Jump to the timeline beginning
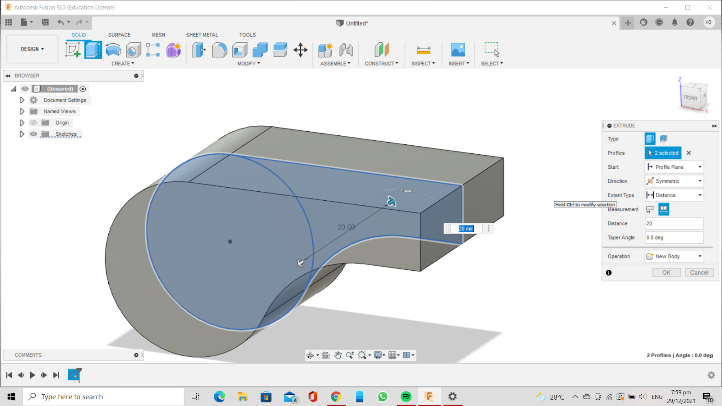Image resolution: width=722 pixels, height=406 pixels. pyautogui.click(x=9, y=375)
